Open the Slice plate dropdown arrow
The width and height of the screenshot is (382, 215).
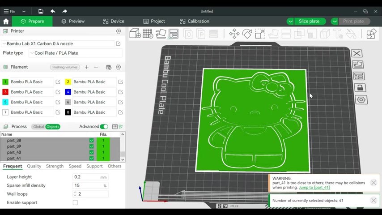point(290,21)
